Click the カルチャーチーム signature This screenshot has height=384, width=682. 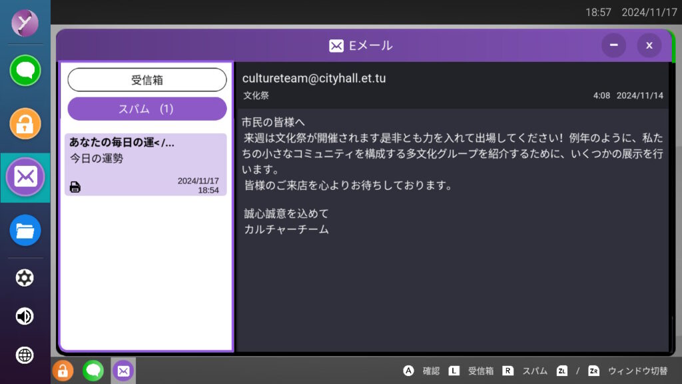[x=286, y=229]
